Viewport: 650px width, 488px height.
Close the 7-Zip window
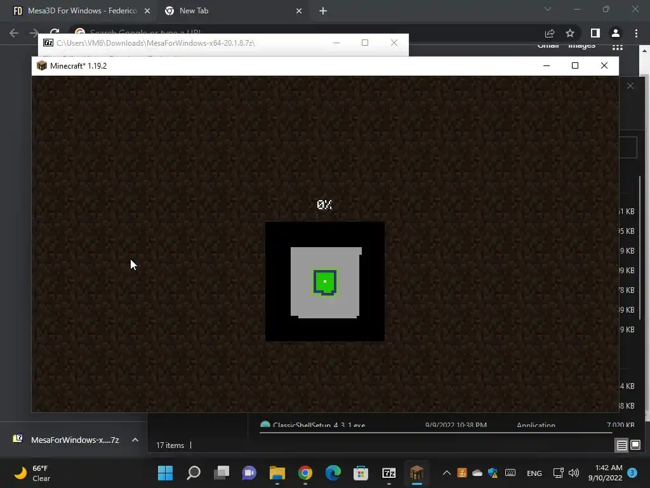394,43
